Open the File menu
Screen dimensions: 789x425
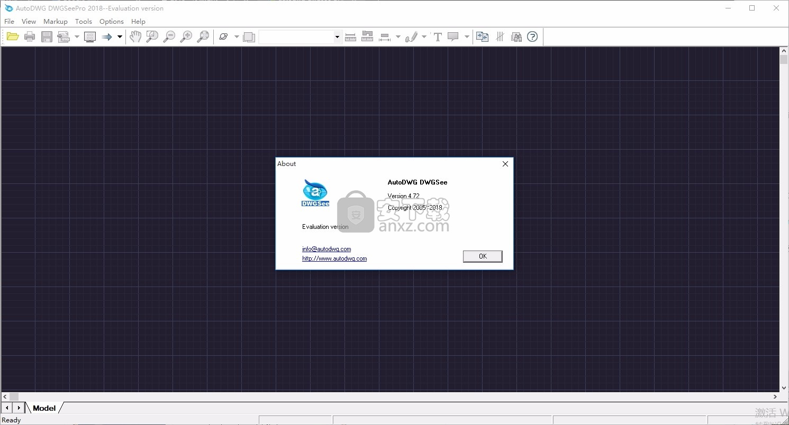[x=10, y=22]
